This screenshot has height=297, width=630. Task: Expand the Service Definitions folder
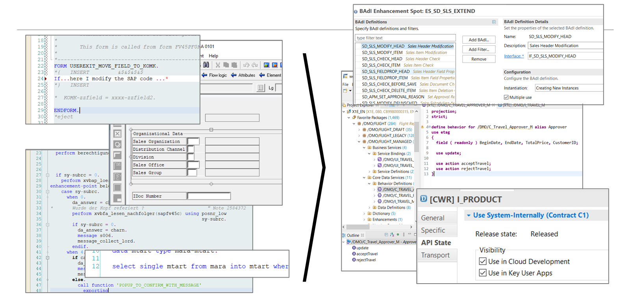pyautogui.click(x=369, y=172)
